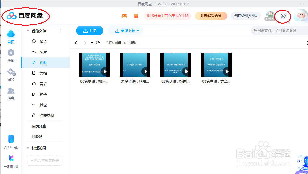Open 我的分享
The width and height of the screenshot is (308, 174).
(x=39, y=126)
